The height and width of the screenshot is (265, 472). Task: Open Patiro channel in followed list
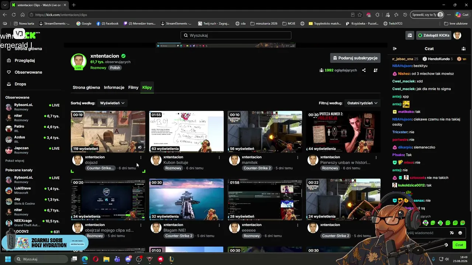tap(32, 128)
